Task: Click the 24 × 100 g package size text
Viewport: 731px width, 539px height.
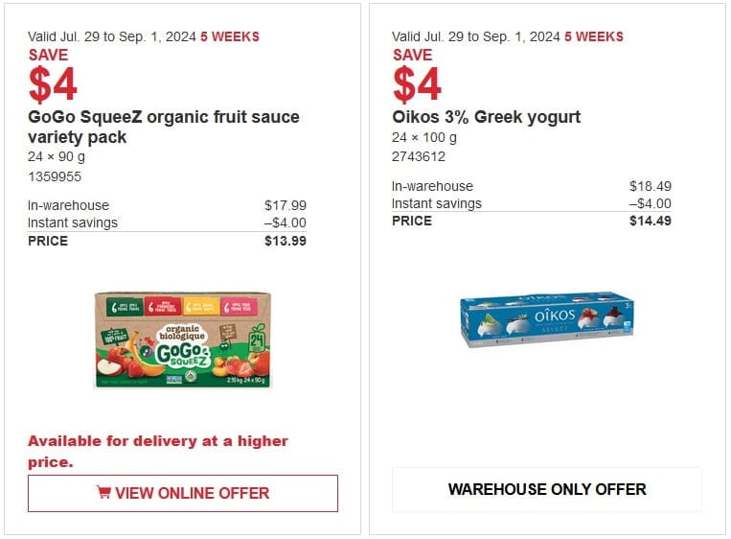Action: 424,138
